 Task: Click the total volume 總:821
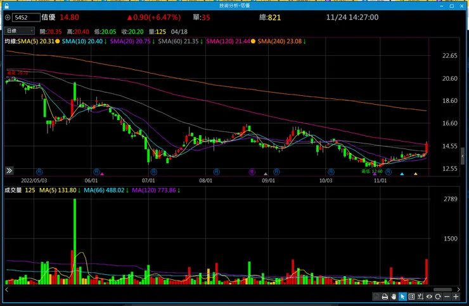click(270, 17)
